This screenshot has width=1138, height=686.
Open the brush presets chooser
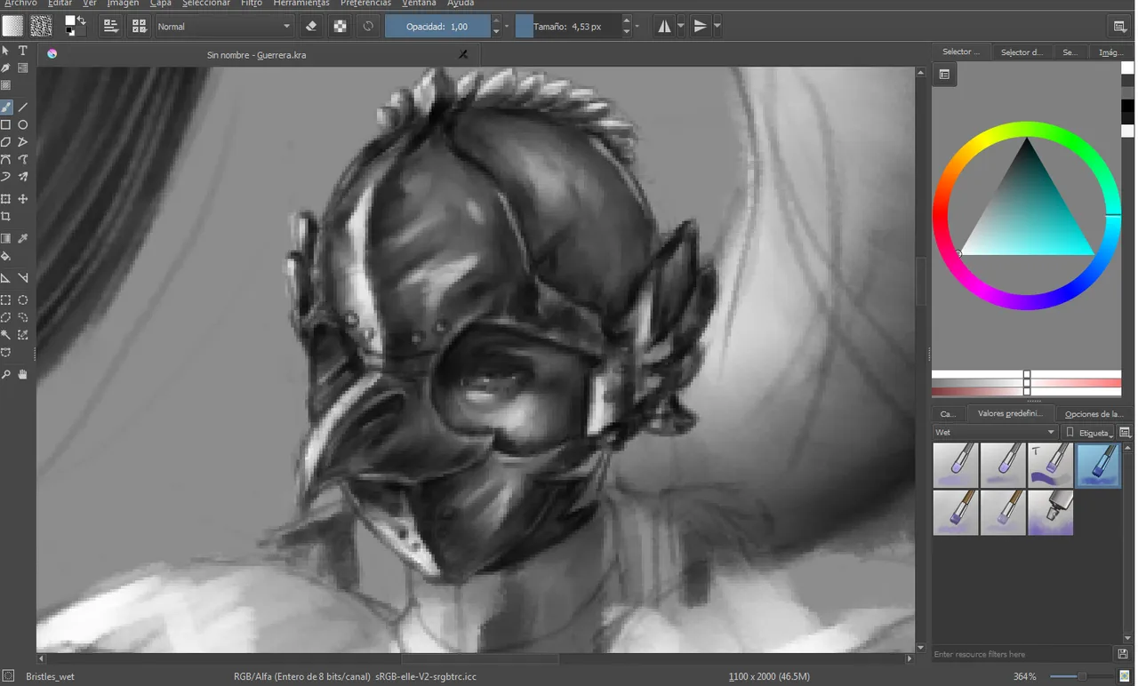[139, 27]
